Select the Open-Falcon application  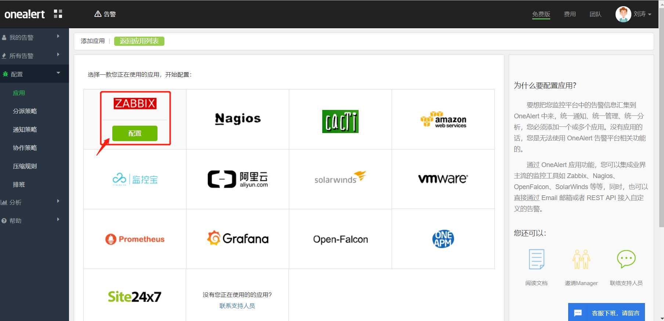pyautogui.click(x=340, y=239)
